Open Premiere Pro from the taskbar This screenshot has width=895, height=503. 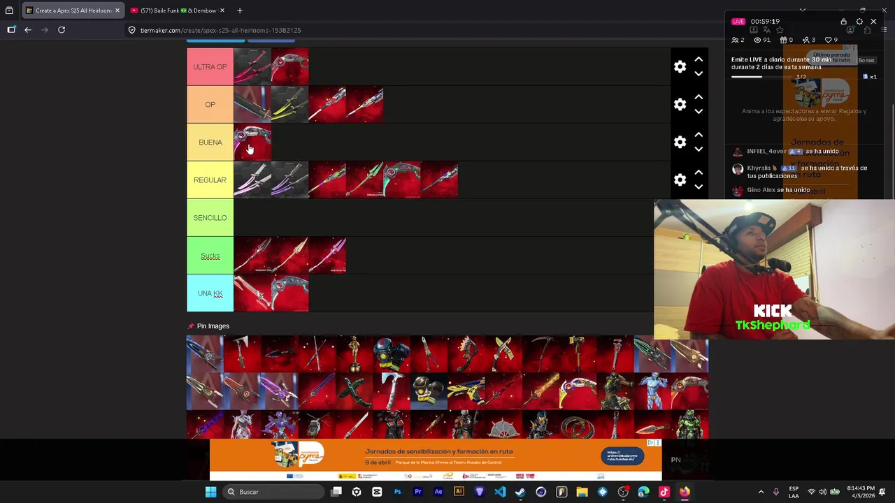click(418, 492)
